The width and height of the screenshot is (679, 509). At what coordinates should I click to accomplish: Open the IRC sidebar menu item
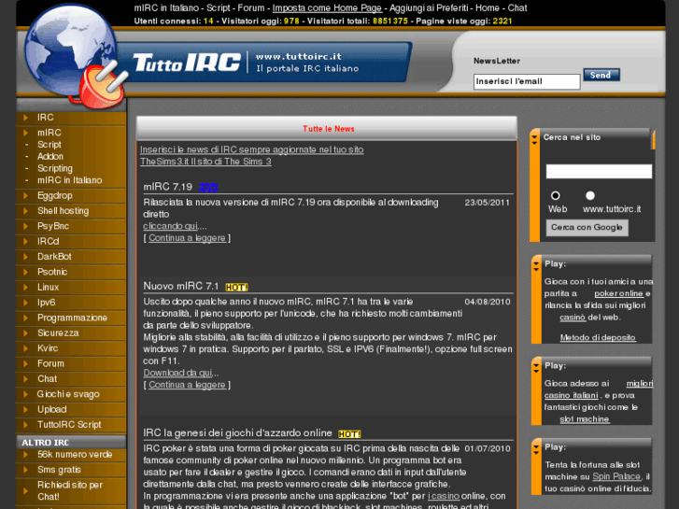point(45,118)
